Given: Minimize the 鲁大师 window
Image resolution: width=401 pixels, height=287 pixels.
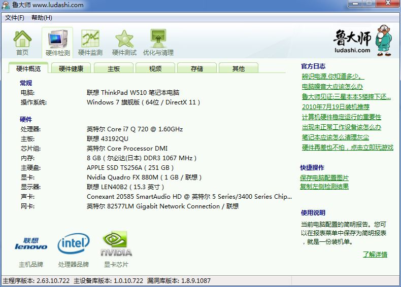Looking at the screenshot, I should (x=355, y=4).
